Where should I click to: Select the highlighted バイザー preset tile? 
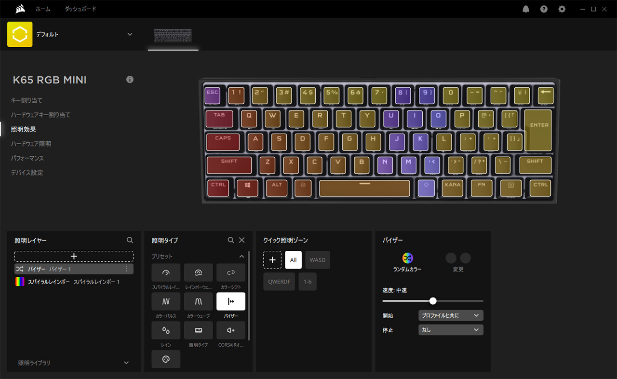coord(231,301)
